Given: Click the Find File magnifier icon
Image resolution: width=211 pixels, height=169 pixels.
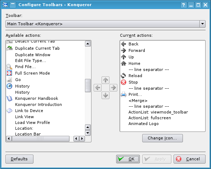Looking at the screenshot, I should pyautogui.click(x=9, y=67).
